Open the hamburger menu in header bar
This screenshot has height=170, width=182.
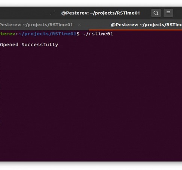point(168,13)
